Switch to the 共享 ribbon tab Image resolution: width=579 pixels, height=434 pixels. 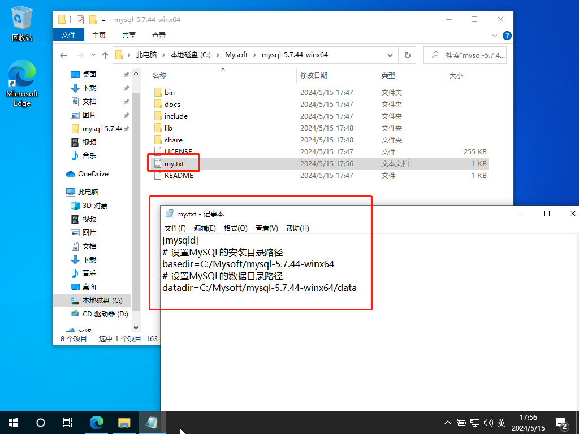click(129, 36)
